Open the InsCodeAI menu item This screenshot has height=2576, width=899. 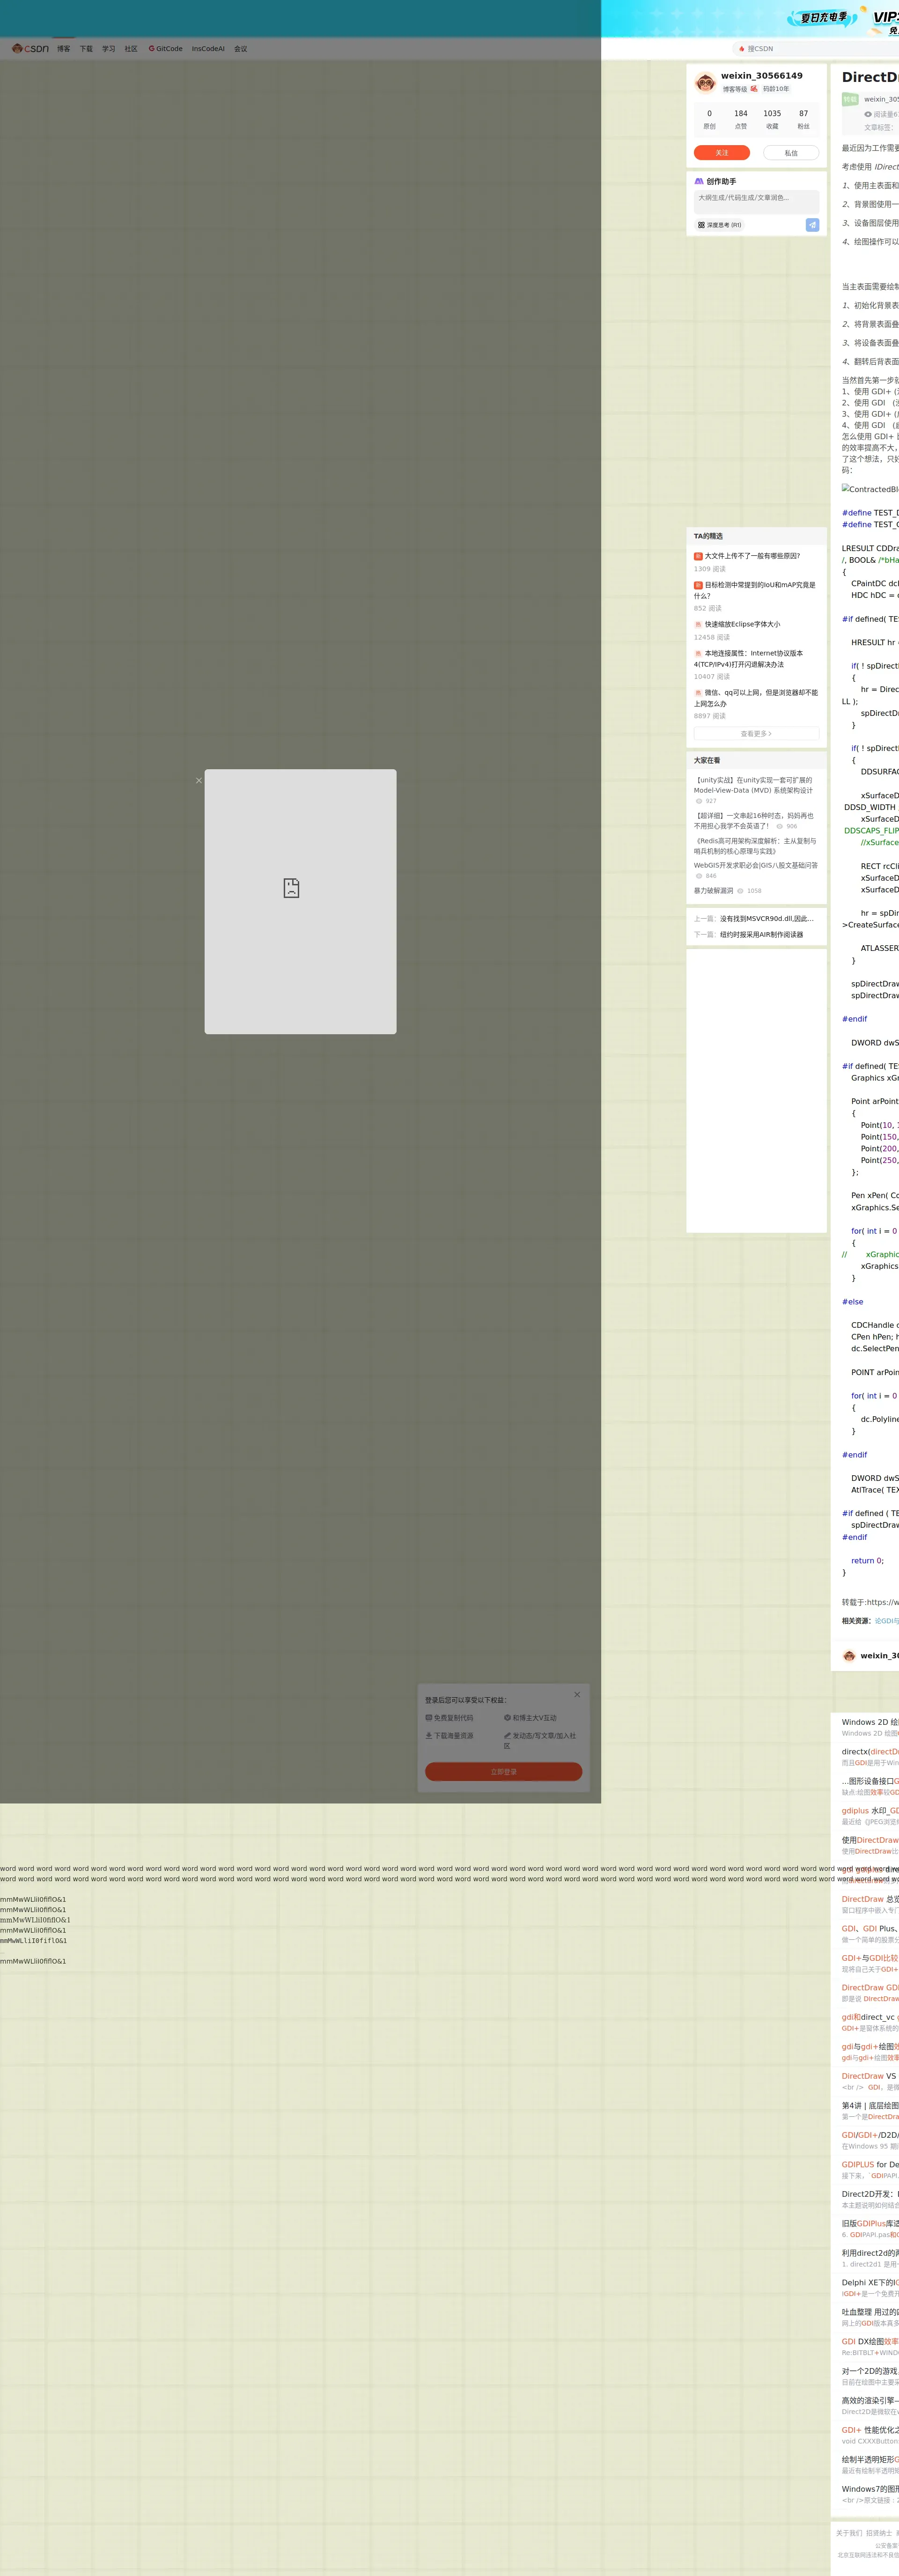coord(208,48)
